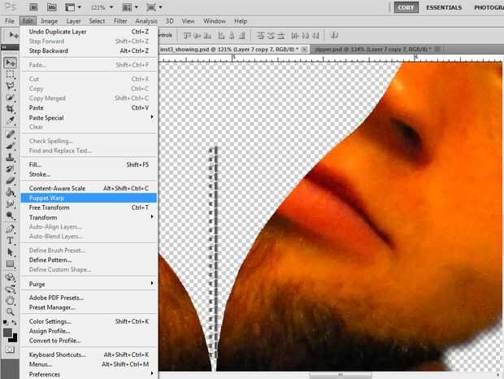Viewport: 504px width, 379px height.
Task: Select the Paint Bucket tool
Action: [10, 192]
